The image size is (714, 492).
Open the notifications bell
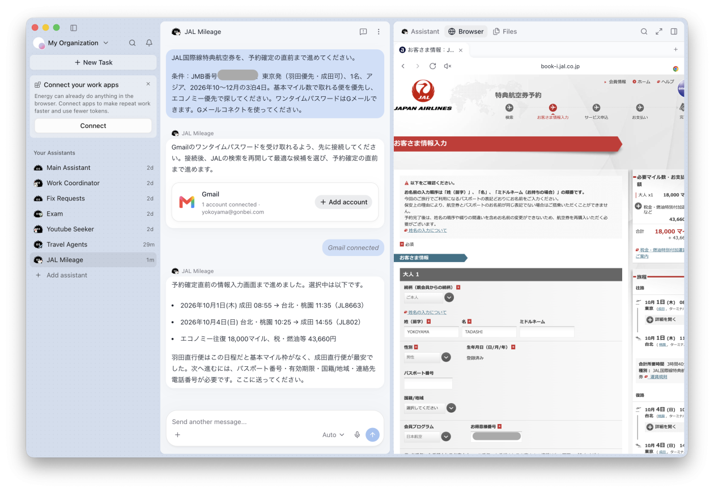pos(149,43)
